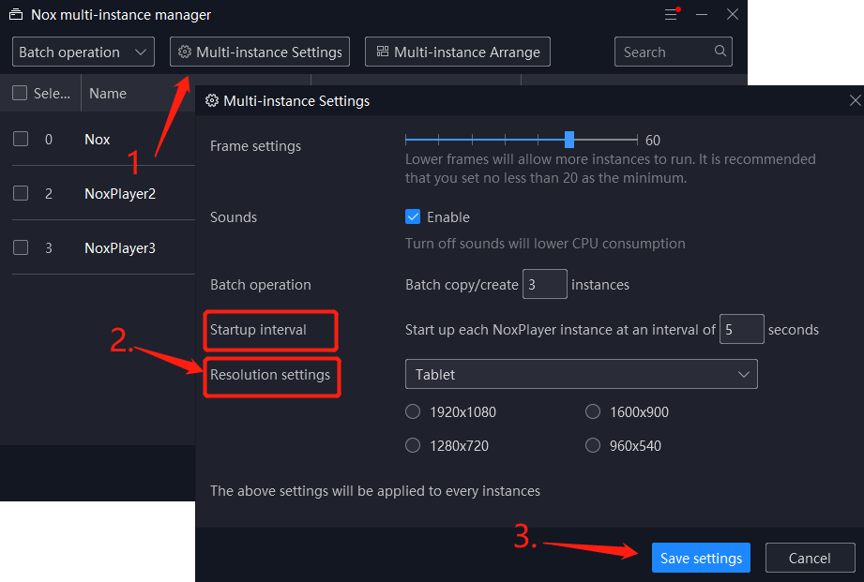Click gear icon in Multi-instance Settings dialog title
Viewport: 864px width, 582px height.
(x=212, y=101)
